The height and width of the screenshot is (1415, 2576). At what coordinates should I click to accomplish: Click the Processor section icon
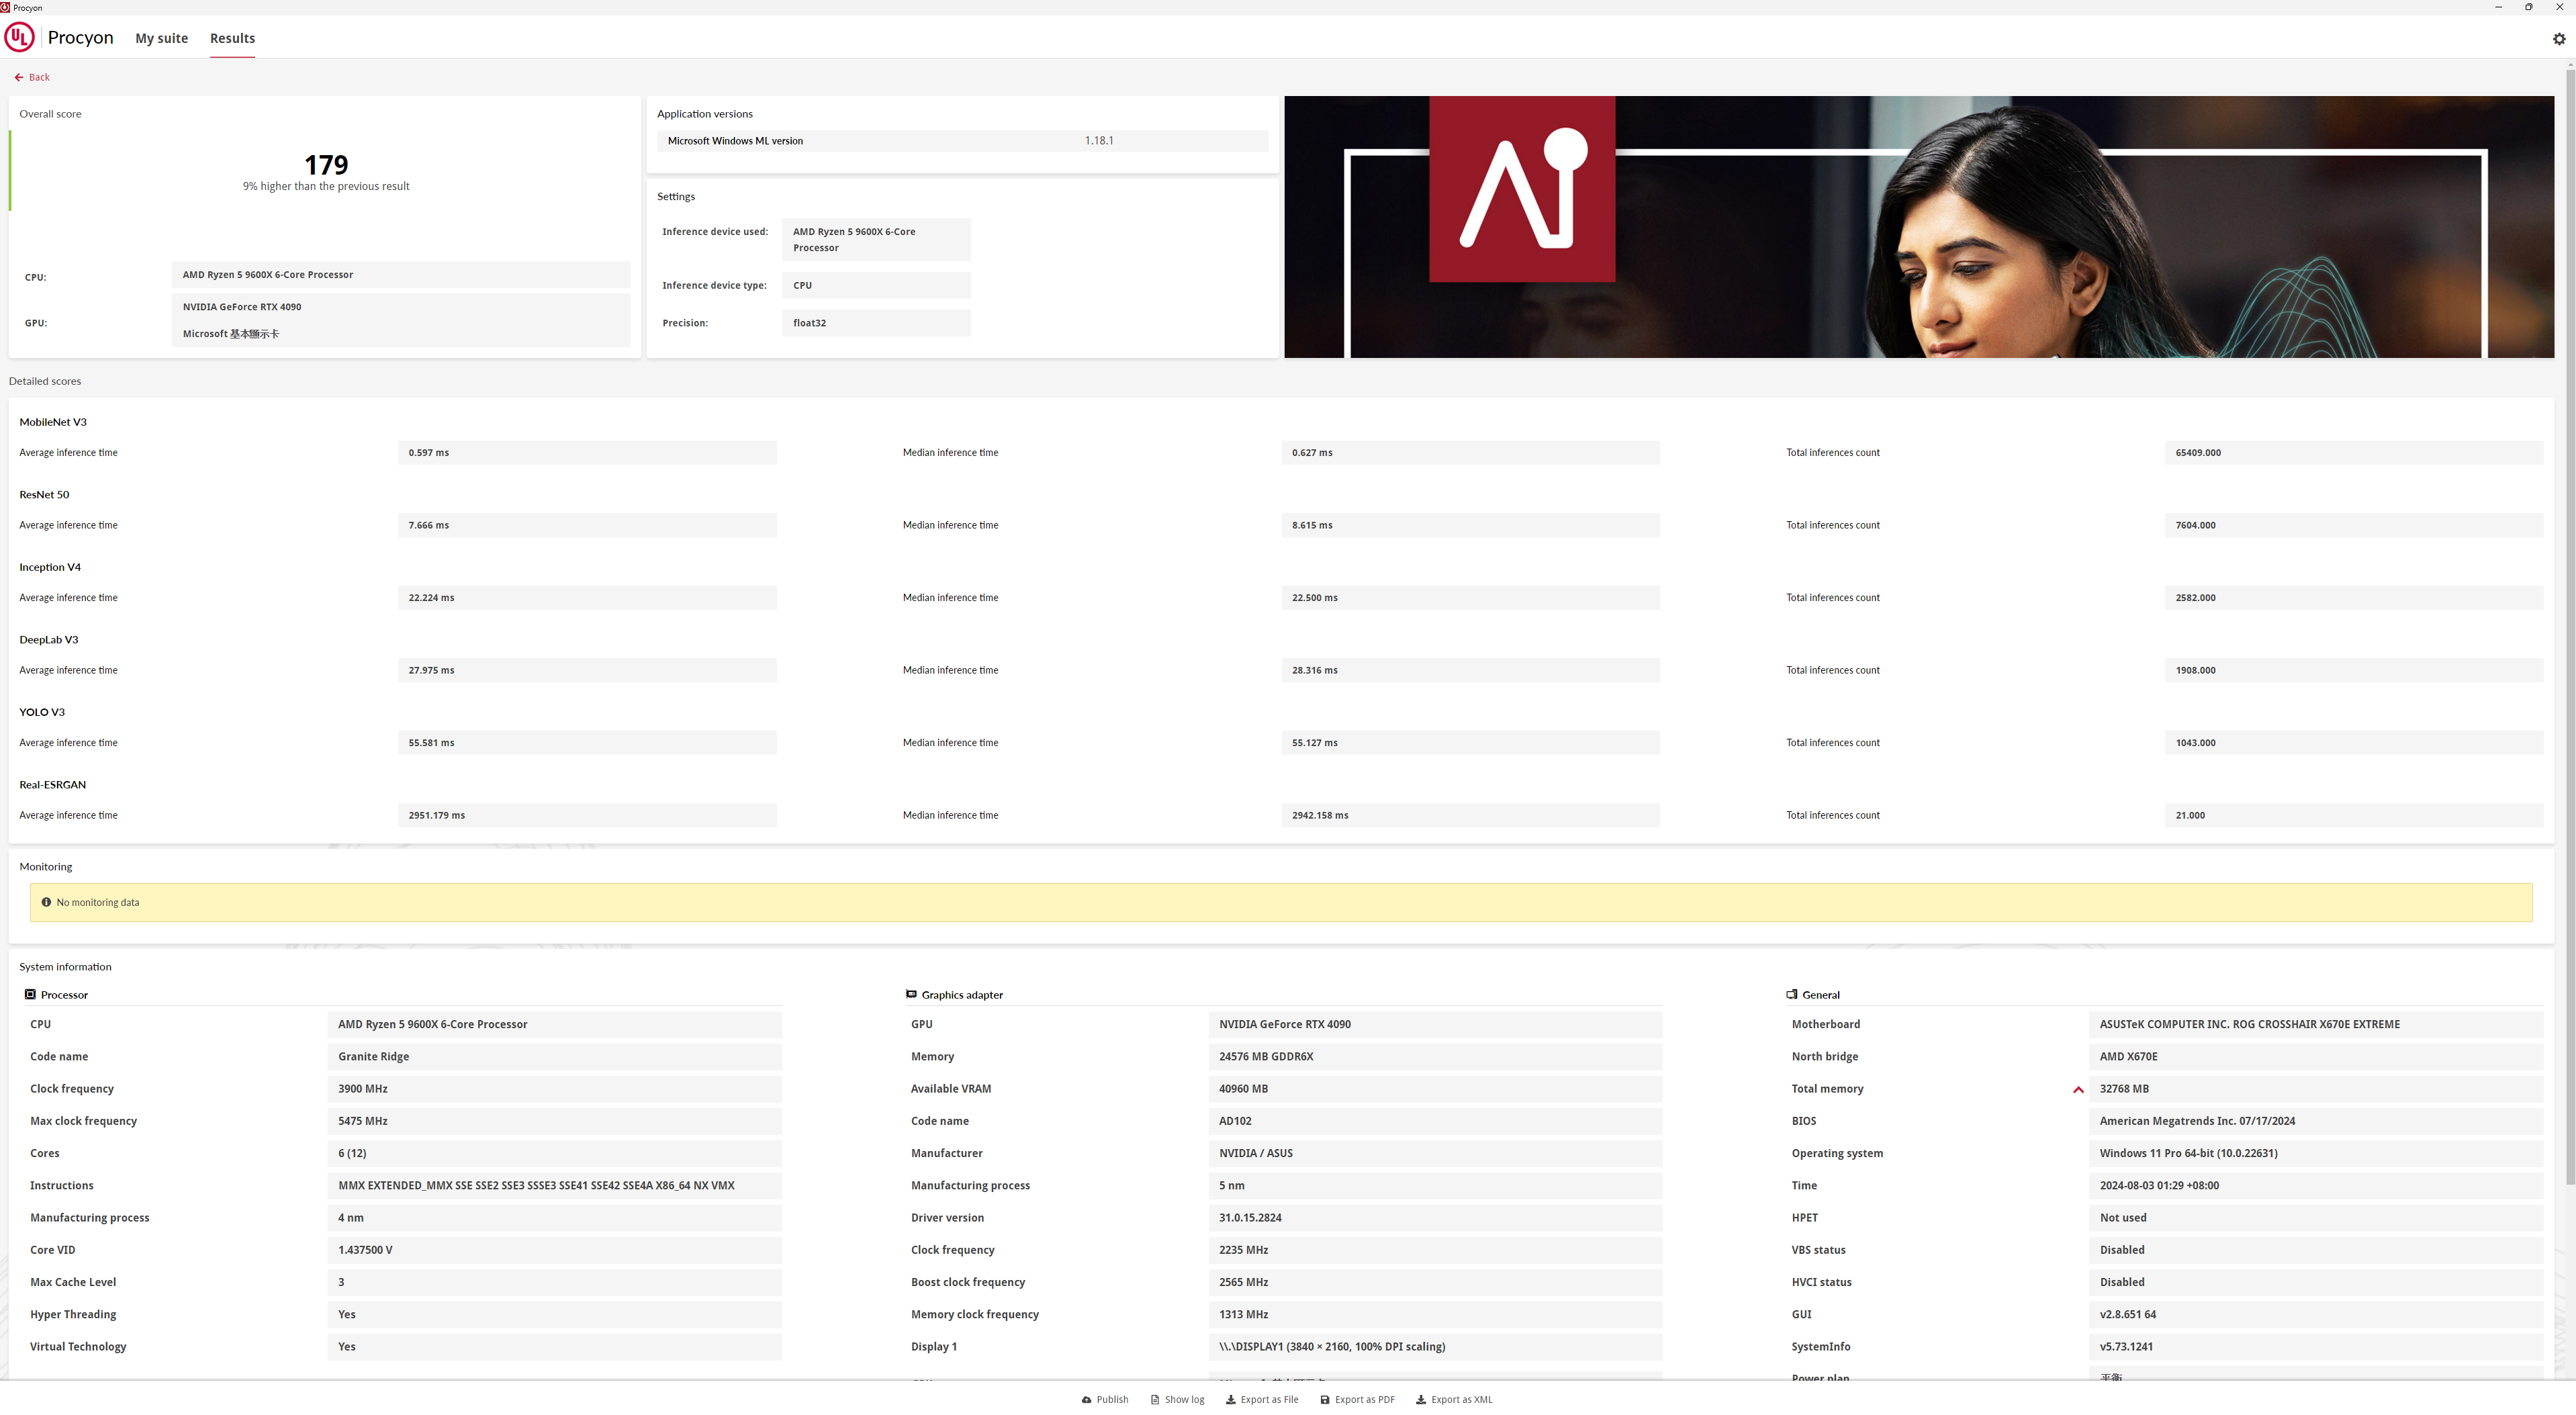coord(30,994)
